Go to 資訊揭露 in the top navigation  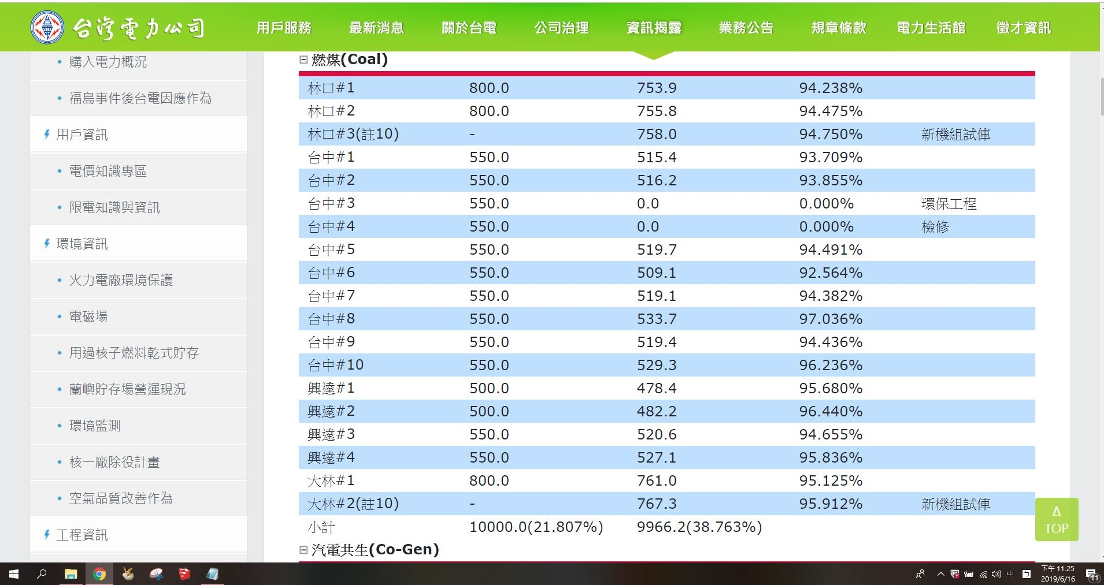coord(654,28)
